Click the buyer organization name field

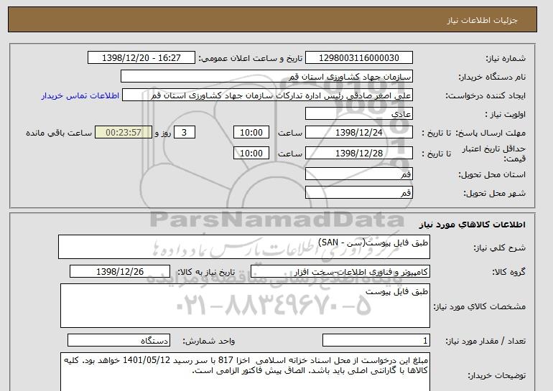click(x=266, y=77)
